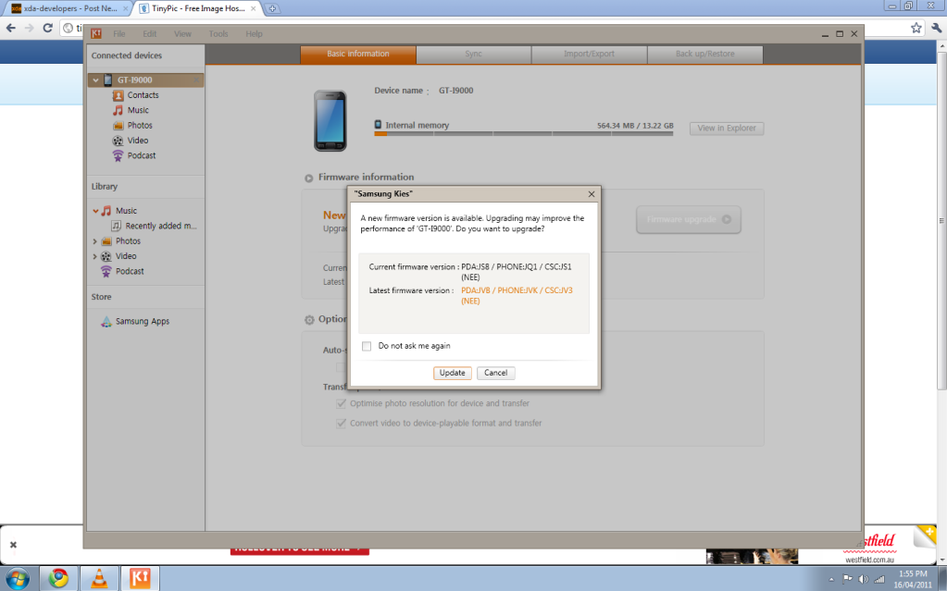This screenshot has height=591, width=947.
Task: Click the Internal memory usage bar
Action: (523, 133)
